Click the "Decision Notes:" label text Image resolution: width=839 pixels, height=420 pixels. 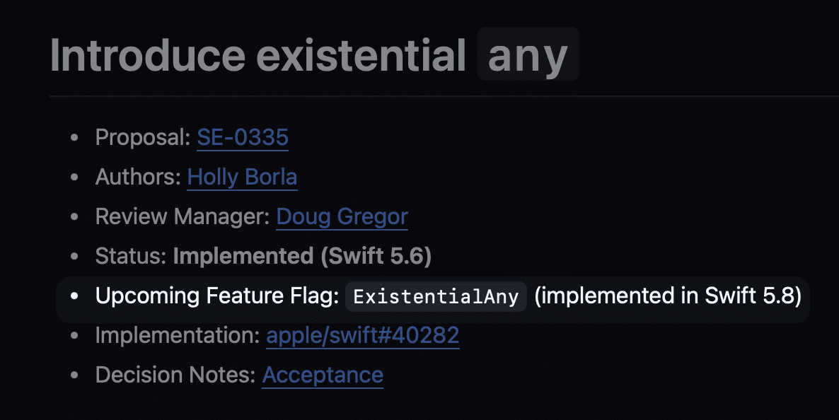[175, 375]
